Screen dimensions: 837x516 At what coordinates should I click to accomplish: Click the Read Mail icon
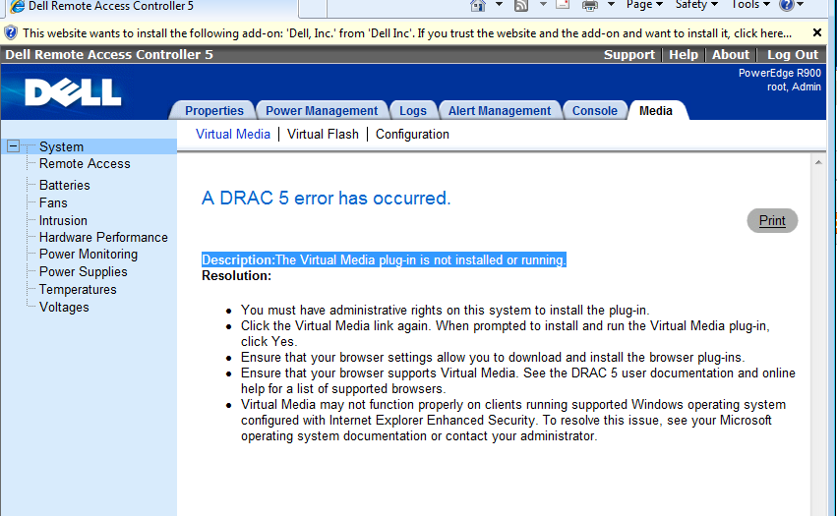563,5
